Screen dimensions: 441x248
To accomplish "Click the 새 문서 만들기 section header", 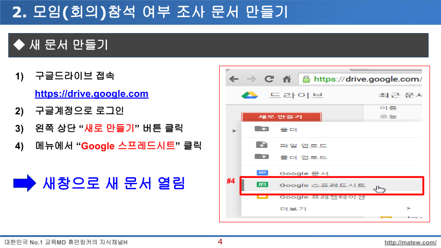I will [218, 45].
